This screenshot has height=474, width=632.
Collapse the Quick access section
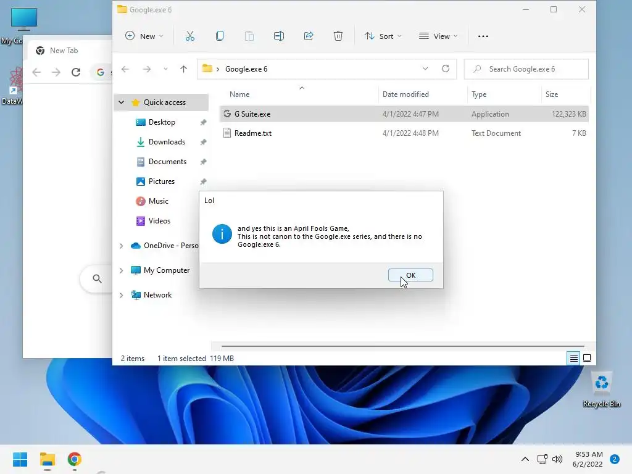[x=122, y=102]
